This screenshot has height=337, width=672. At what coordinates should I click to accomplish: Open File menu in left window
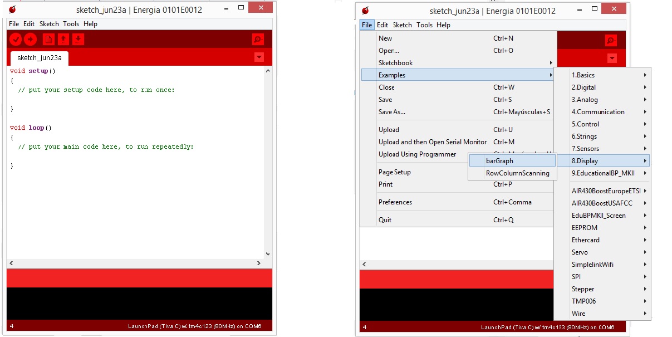pos(14,24)
